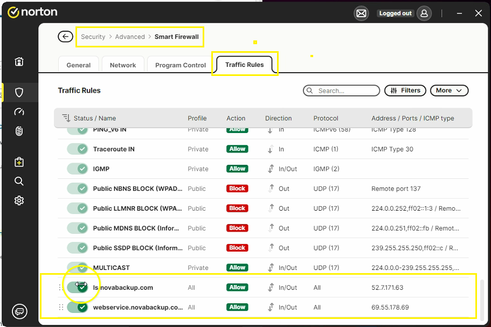This screenshot has height=327, width=491.
Task: Sort by the Profile column header
Action: pos(197,118)
